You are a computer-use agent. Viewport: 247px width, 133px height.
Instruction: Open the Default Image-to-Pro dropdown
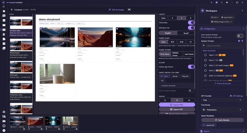coord(222,22)
